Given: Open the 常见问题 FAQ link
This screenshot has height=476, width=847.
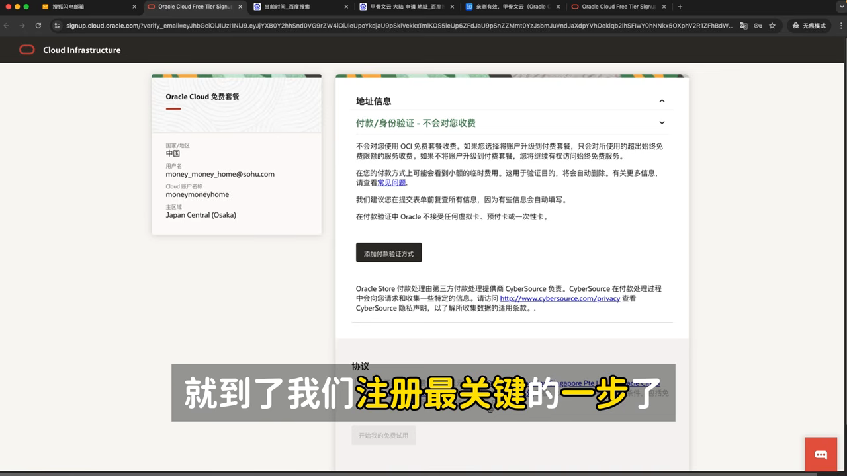Looking at the screenshot, I should tap(391, 182).
